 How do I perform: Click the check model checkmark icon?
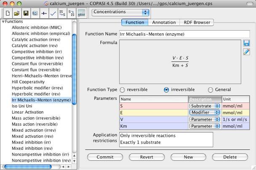coord(53,13)
